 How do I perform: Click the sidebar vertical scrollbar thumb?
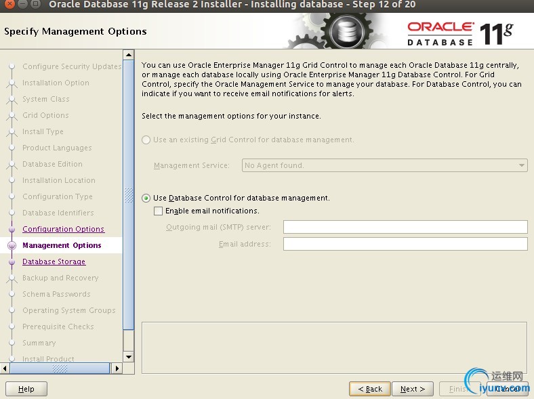(x=129, y=195)
